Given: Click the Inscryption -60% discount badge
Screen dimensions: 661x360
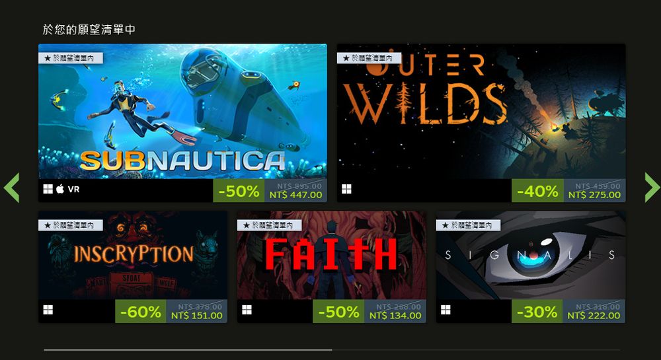Looking at the screenshot, I should (140, 312).
